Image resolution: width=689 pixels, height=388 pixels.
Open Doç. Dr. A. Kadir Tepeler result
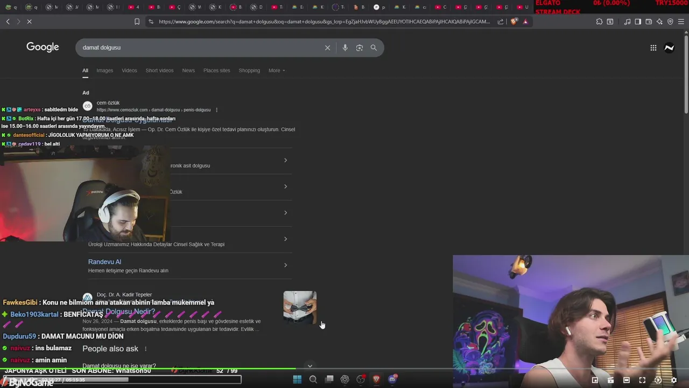point(124,295)
